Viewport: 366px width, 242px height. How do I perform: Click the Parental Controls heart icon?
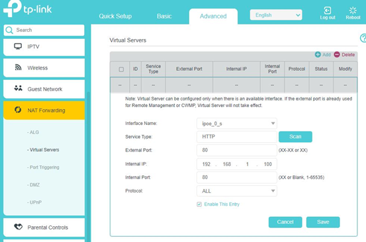(19, 227)
